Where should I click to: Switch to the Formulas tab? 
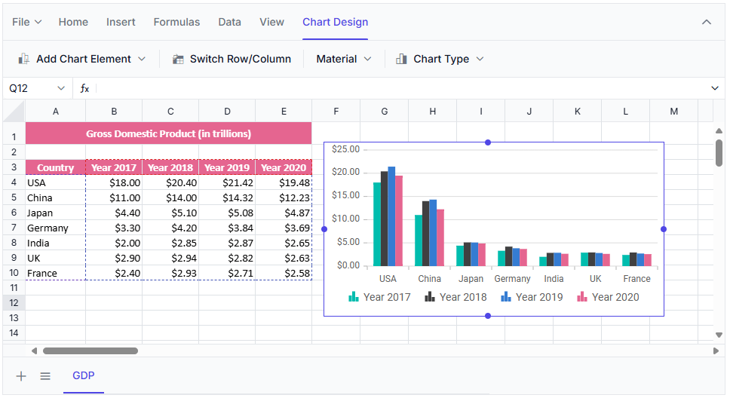(176, 22)
